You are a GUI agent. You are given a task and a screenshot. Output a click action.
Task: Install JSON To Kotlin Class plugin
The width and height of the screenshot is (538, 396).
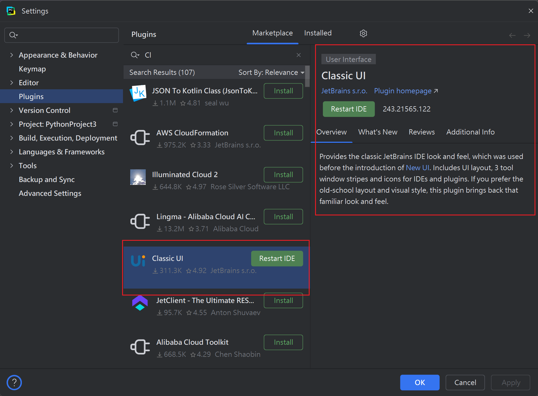tap(283, 91)
